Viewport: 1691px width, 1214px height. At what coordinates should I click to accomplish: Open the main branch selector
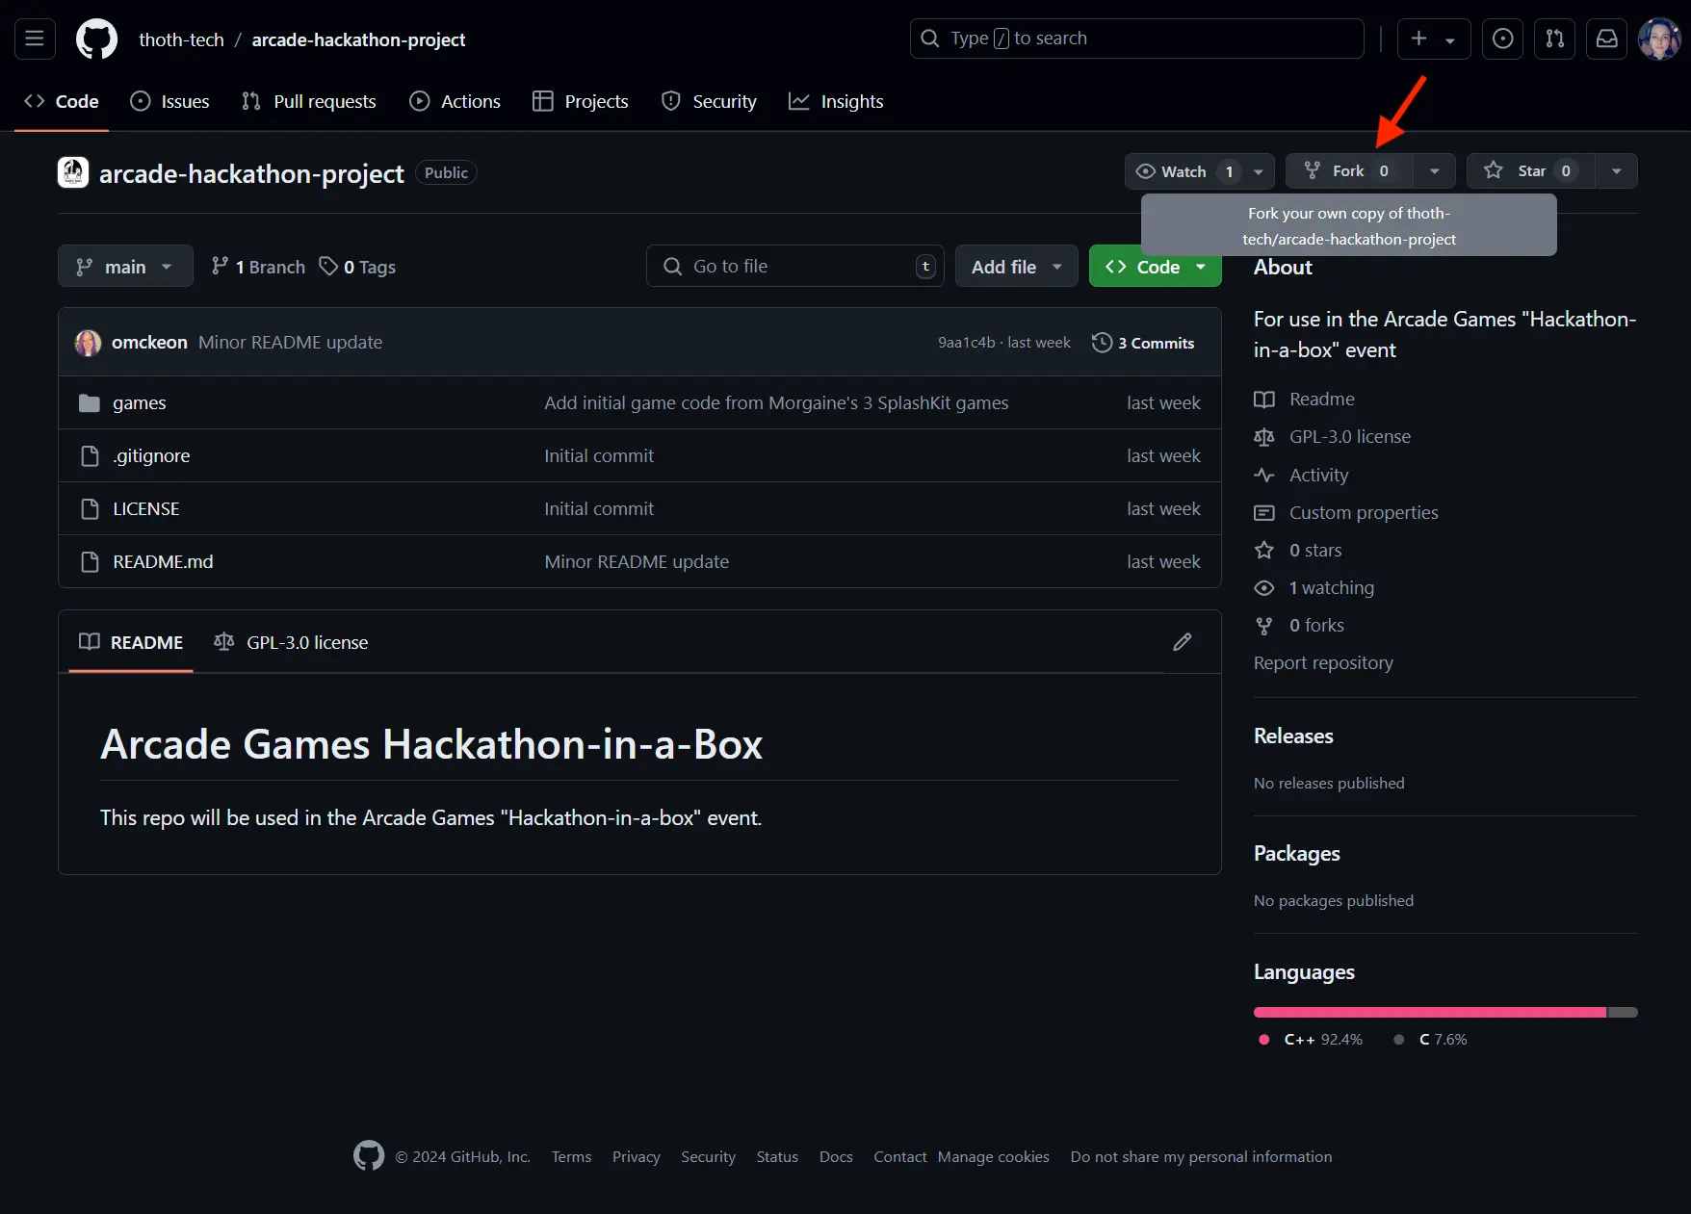(x=125, y=266)
